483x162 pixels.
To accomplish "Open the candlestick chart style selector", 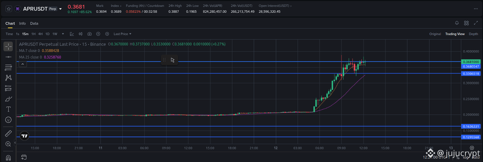I will click(x=81, y=34).
